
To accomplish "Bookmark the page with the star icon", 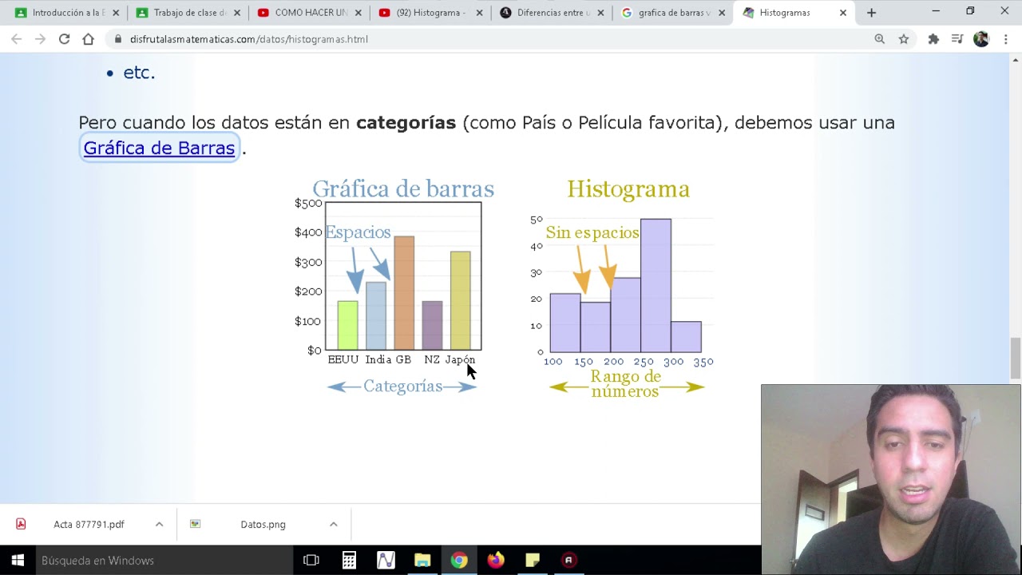I will tap(903, 38).
